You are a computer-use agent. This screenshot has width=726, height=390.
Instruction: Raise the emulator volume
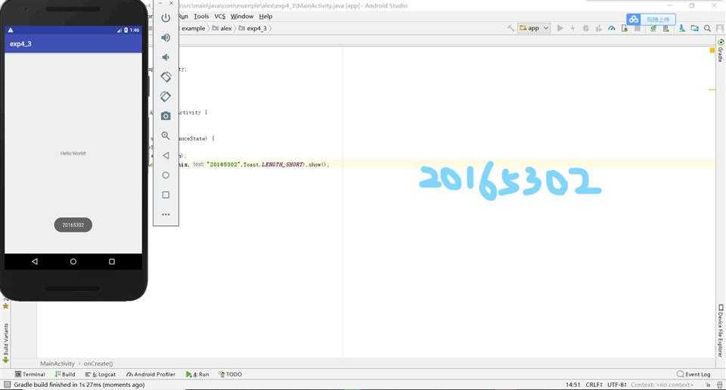(166, 38)
